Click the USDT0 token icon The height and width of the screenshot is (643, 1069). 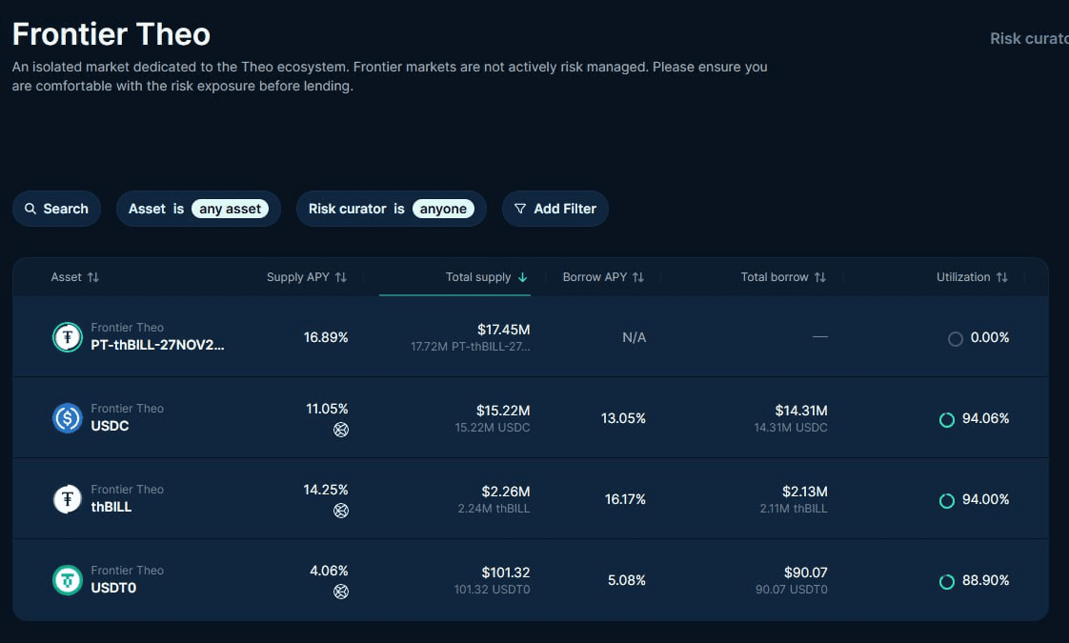(x=68, y=580)
